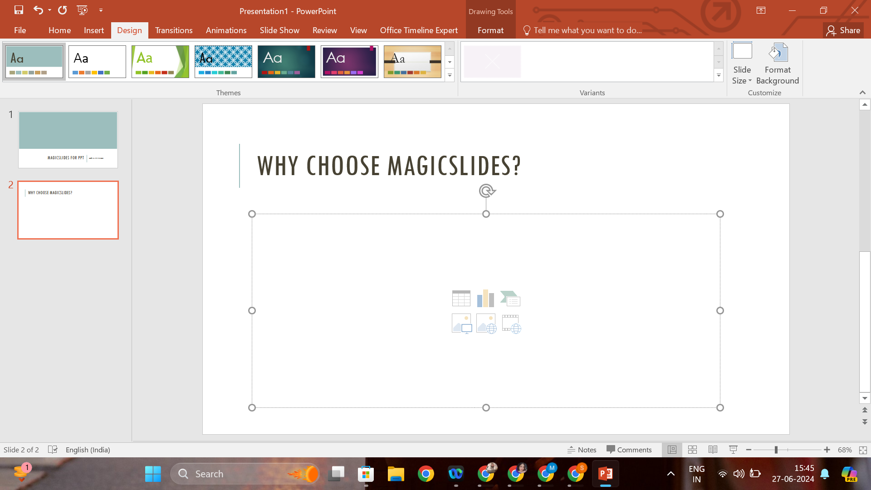Insert a SmartArt graphic from placeholder

(x=510, y=299)
